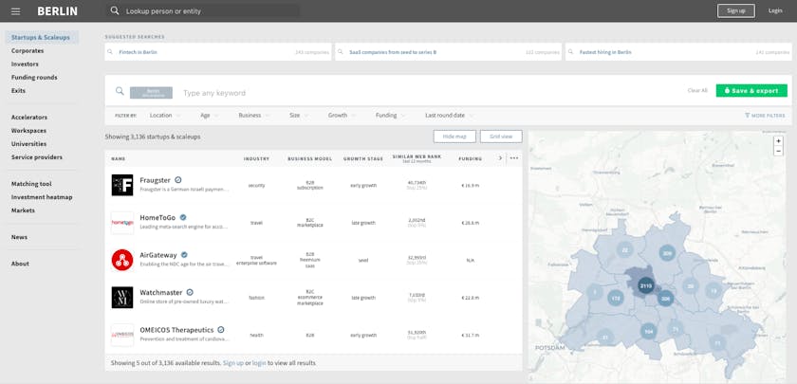Open the hamburger menu icon
This screenshot has height=384, width=797.
15,10
